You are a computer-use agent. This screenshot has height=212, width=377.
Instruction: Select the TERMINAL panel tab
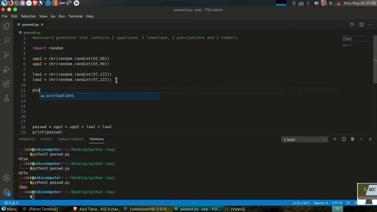(x=97, y=139)
